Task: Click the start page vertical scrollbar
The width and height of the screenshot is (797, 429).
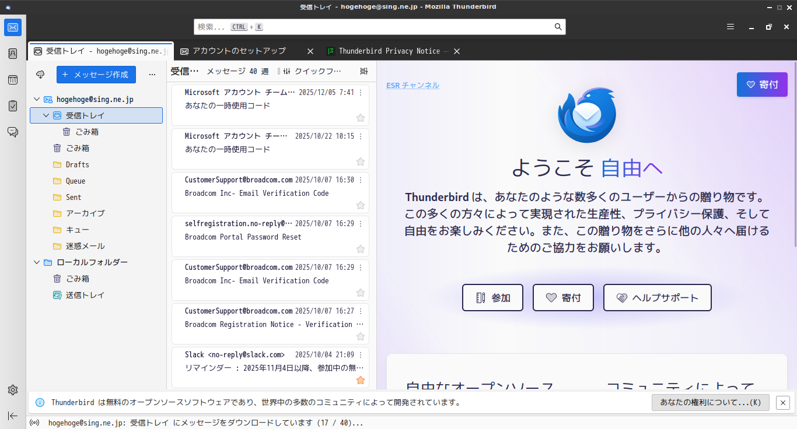Action: click(795, 154)
